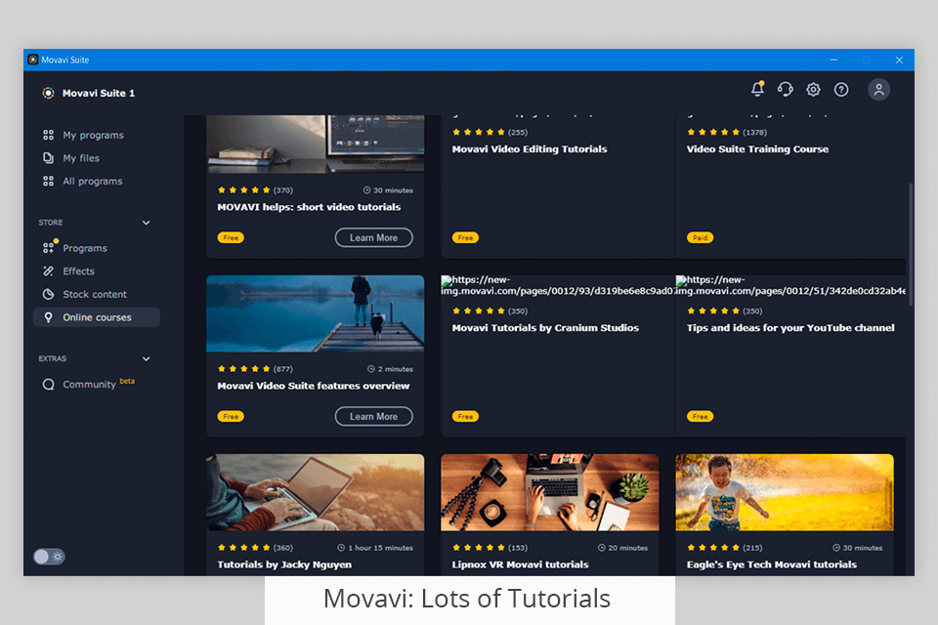
Task: Click the Movavi Suite 1 header title
Action: (x=99, y=94)
